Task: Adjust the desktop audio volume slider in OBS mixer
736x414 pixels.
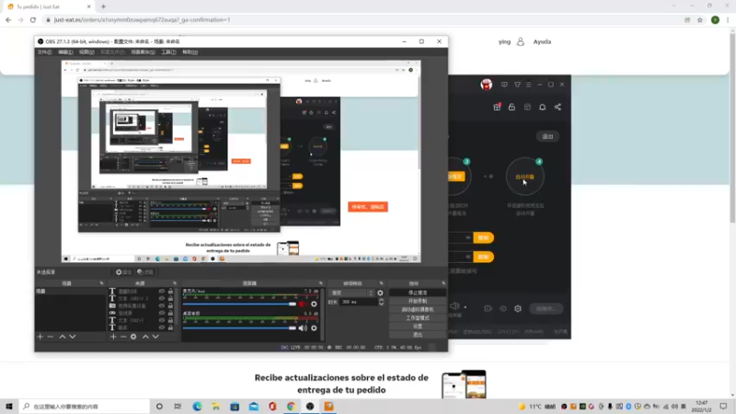Action: click(x=239, y=328)
